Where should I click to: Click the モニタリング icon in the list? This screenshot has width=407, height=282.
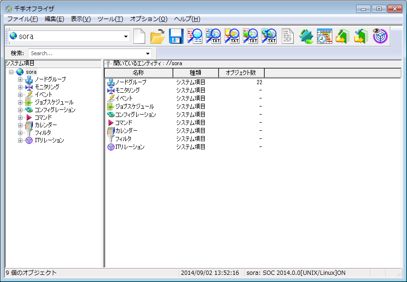click(111, 90)
